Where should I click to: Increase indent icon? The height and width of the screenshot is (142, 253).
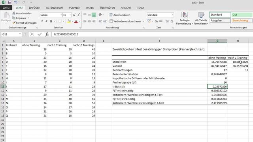105,21
